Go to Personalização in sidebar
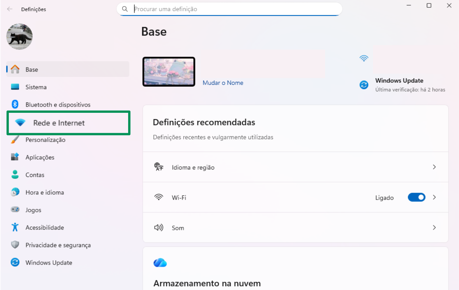 pyautogui.click(x=45, y=140)
